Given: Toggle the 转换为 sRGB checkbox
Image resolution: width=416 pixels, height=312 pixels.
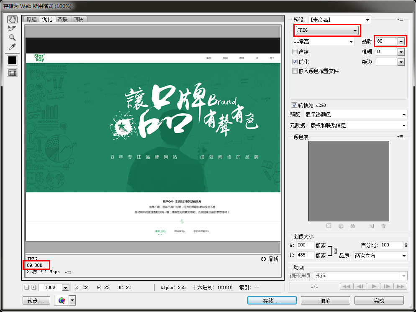Looking at the screenshot, I should (x=295, y=105).
